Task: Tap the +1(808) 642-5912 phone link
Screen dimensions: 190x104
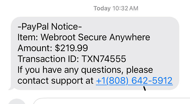Action: [134, 80]
